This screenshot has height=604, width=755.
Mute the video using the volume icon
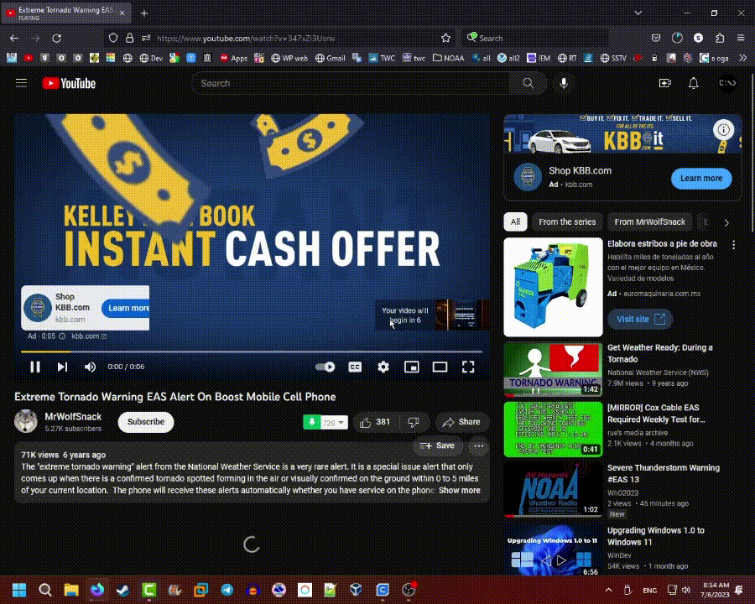pyautogui.click(x=90, y=367)
